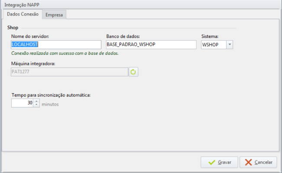This screenshot has height=173, width=282.
Task: Click the Tempo para sincronização automática label
Action: pos(51,95)
